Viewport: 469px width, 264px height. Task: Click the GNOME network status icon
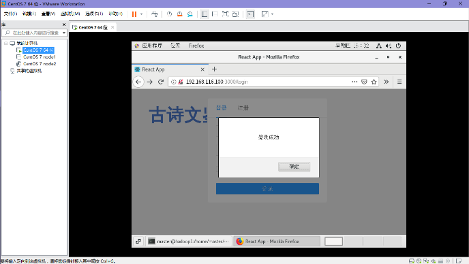pos(378,46)
